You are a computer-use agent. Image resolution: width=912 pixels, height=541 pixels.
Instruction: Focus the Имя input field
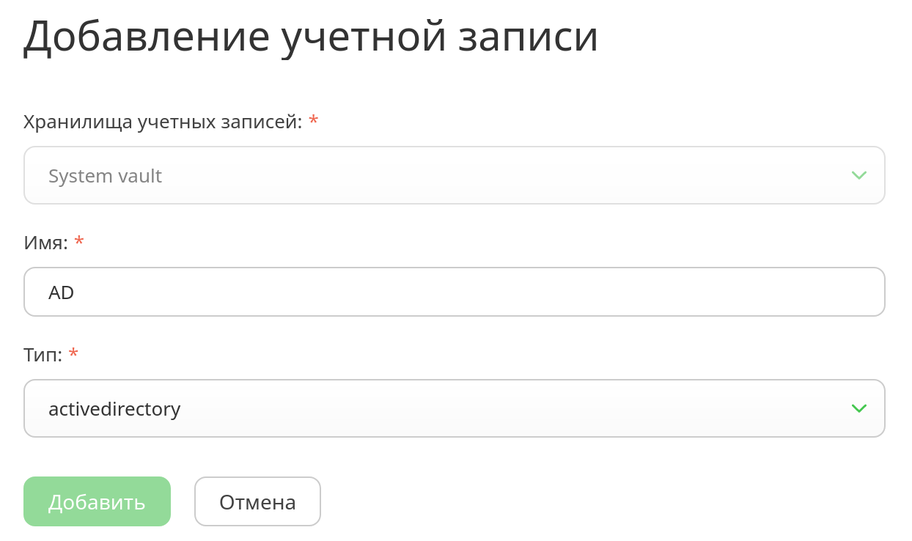click(x=454, y=292)
